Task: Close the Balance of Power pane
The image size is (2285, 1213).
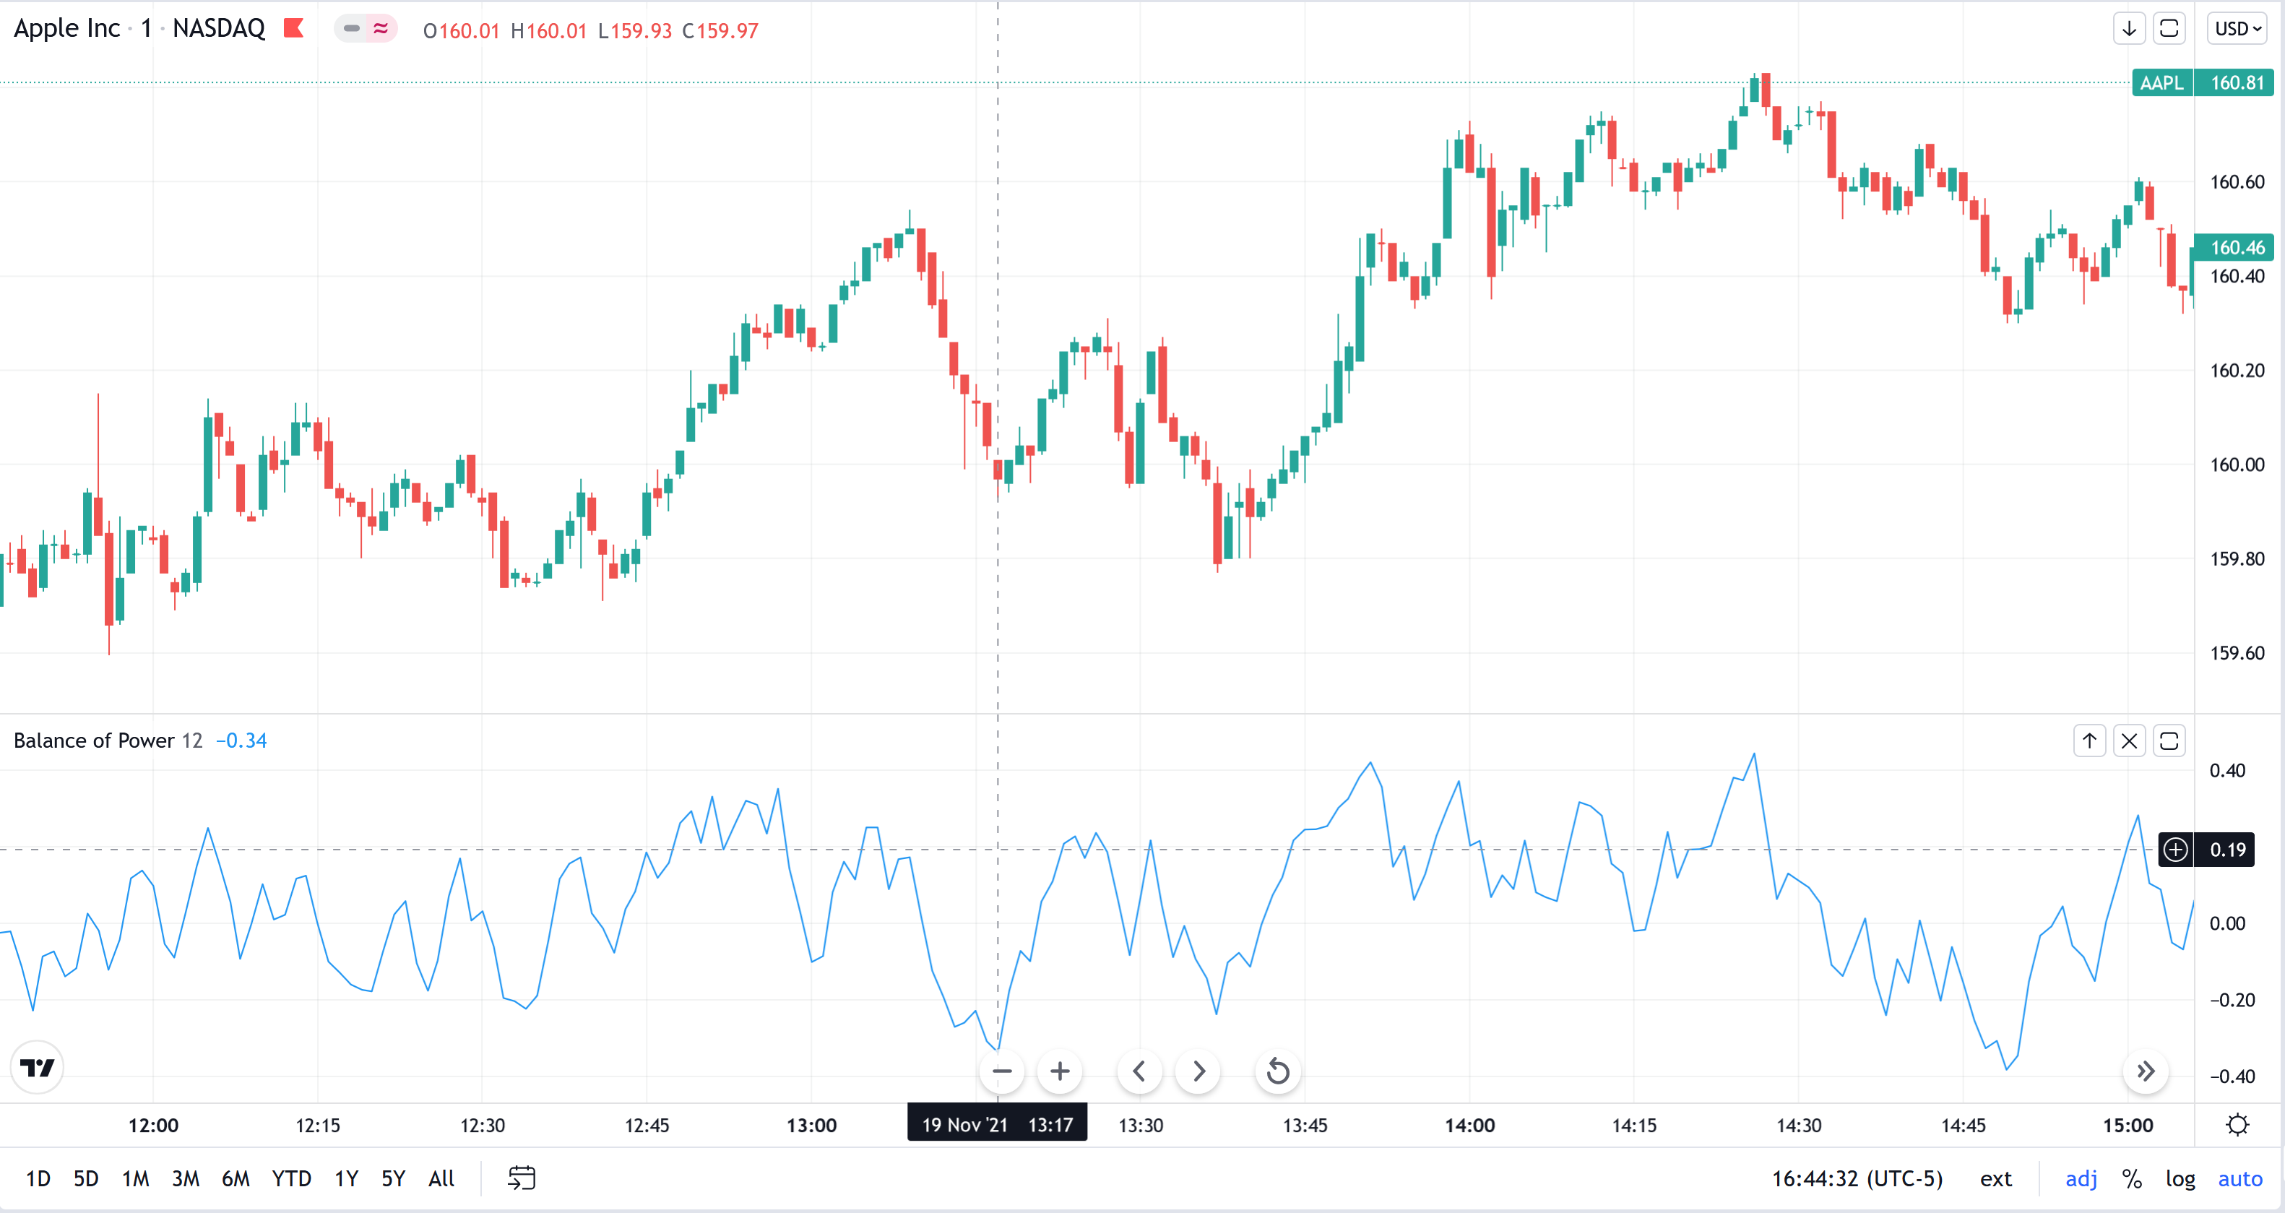Action: [x=2129, y=741]
